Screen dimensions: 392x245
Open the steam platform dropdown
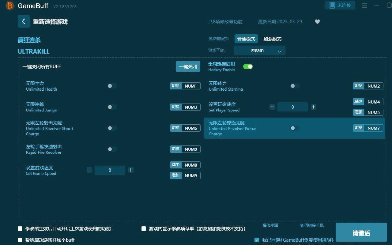[259, 50]
